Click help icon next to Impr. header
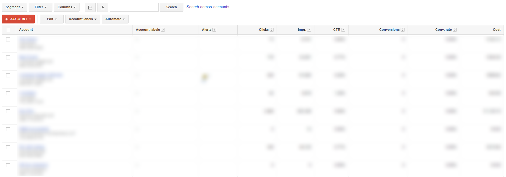This screenshot has width=506, height=177. tap(309, 30)
